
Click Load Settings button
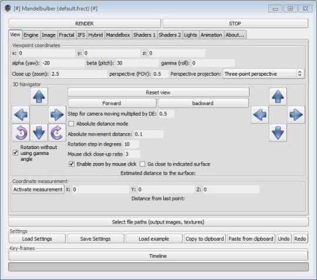click(37, 239)
